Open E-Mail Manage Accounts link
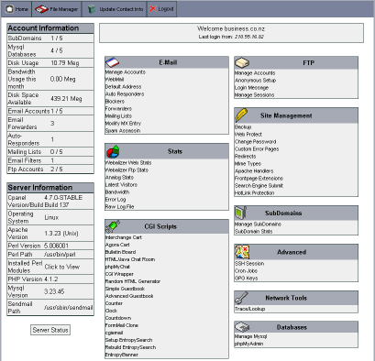375x361 pixels. pyautogui.click(x=126, y=72)
